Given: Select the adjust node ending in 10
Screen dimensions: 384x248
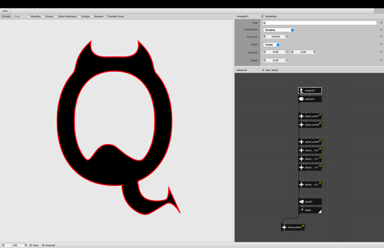Looking at the screenshot, I should pyautogui.click(x=310, y=151).
